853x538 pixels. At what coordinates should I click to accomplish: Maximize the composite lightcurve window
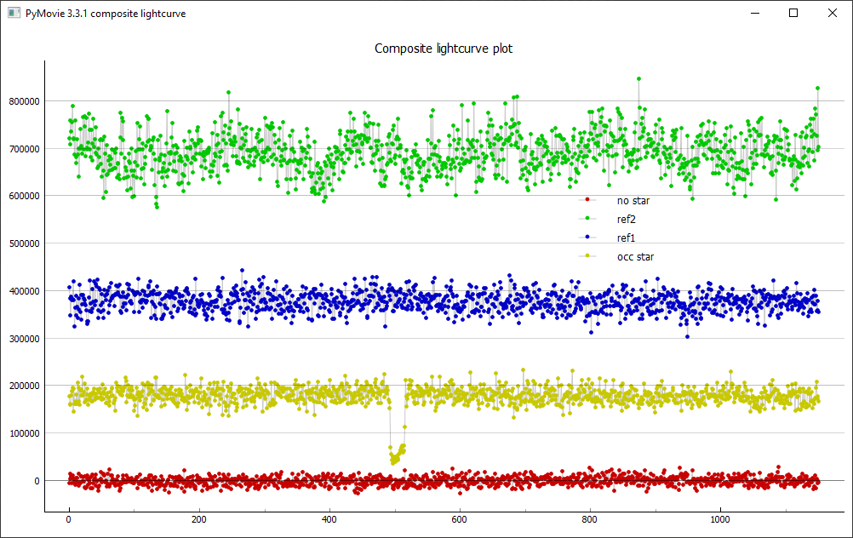(x=793, y=14)
